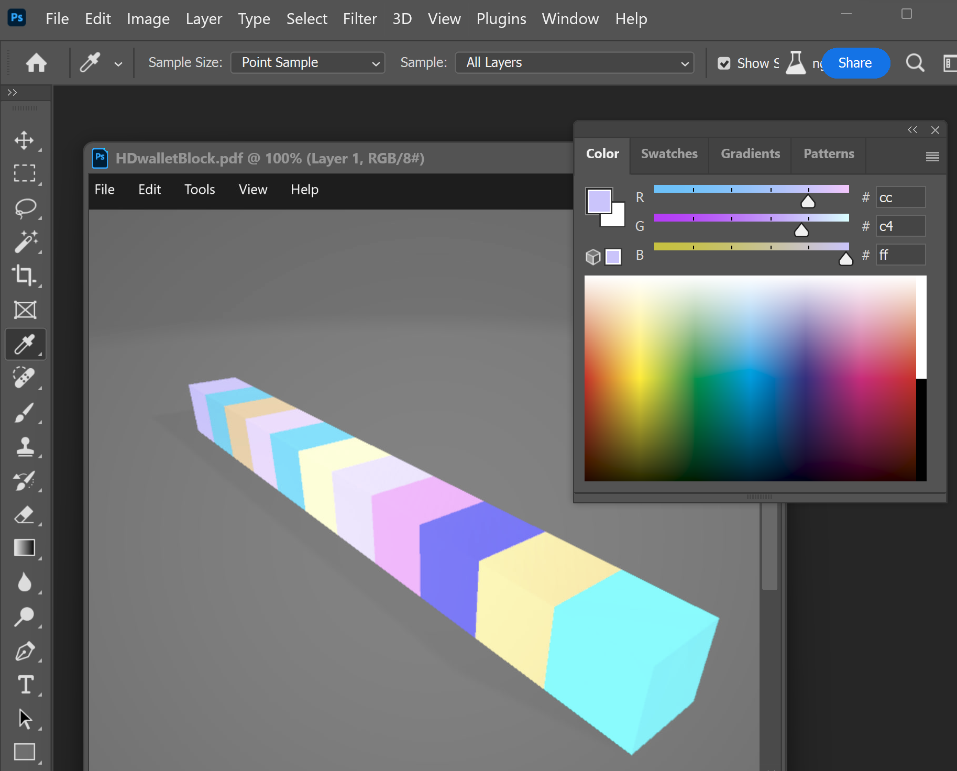957x771 pixels.
Task: Switch to the Gradients tab
Action: pyautogui.click(x=750, y=154)
